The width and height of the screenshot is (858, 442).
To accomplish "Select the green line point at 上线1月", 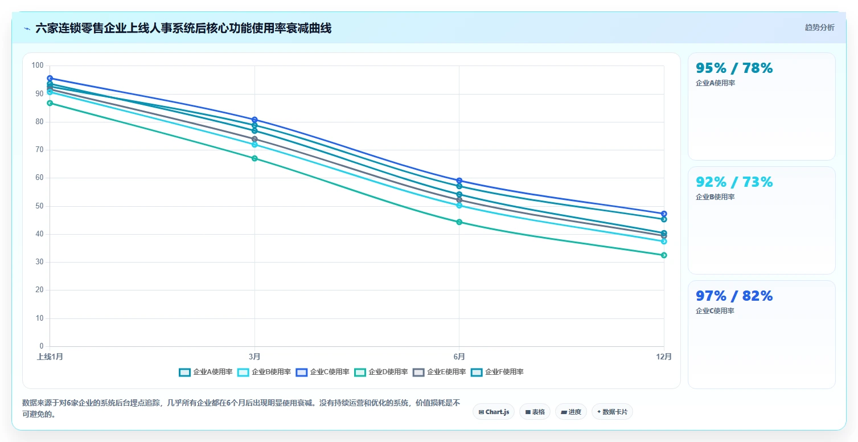I will pos(50,103).
